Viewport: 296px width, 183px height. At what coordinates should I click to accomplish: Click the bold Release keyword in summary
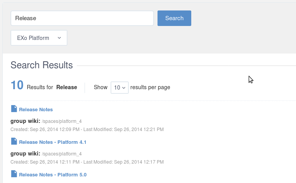pyautogui.click(x=67, y=87)
